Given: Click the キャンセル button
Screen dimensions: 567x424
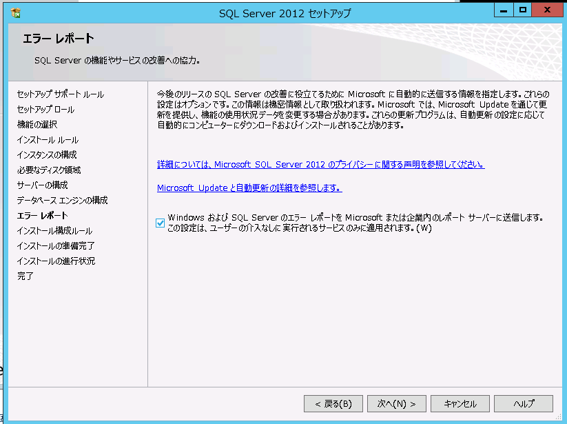Looking at the screenshot, I should pyautogui.click(x=460, y=403).
